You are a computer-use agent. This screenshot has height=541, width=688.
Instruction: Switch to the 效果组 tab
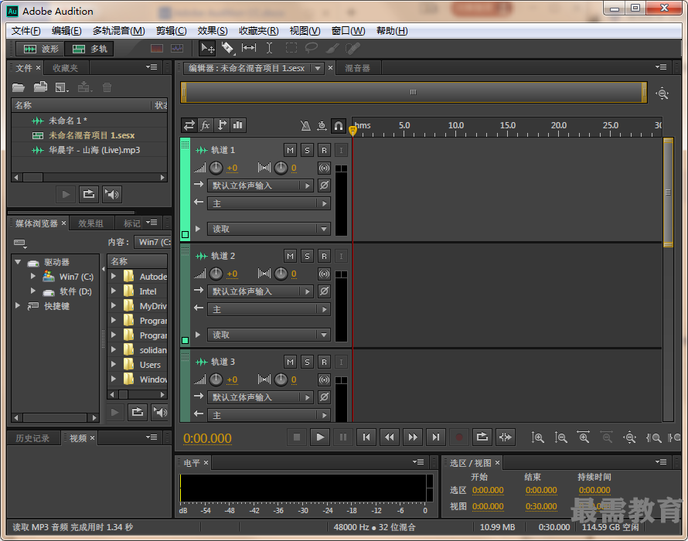pos(90,223)
